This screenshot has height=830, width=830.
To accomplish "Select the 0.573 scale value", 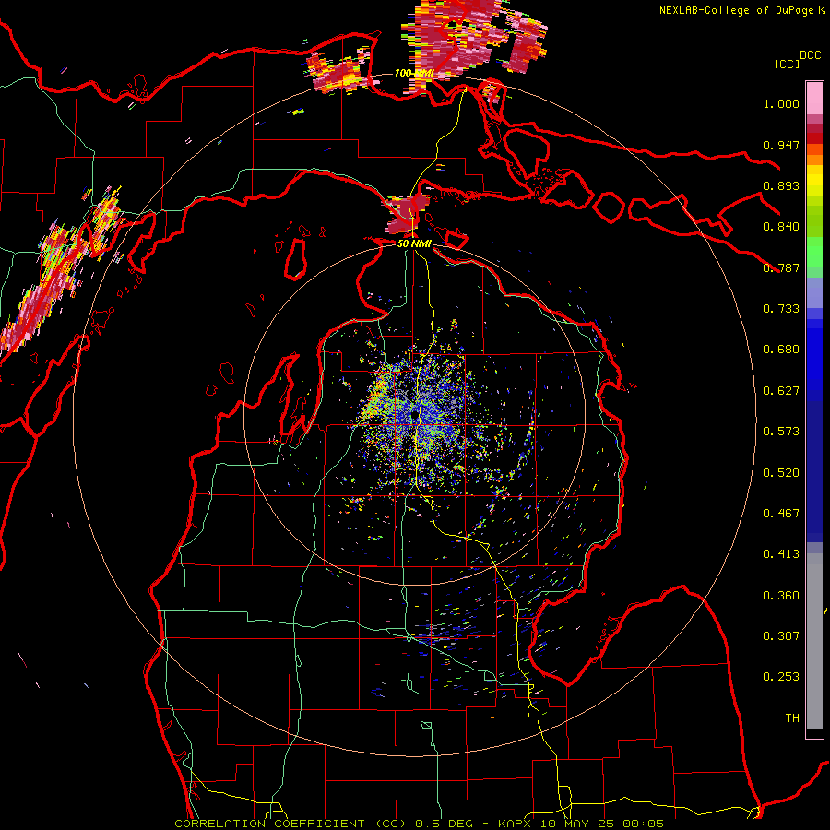I will [x=781, y=432].
